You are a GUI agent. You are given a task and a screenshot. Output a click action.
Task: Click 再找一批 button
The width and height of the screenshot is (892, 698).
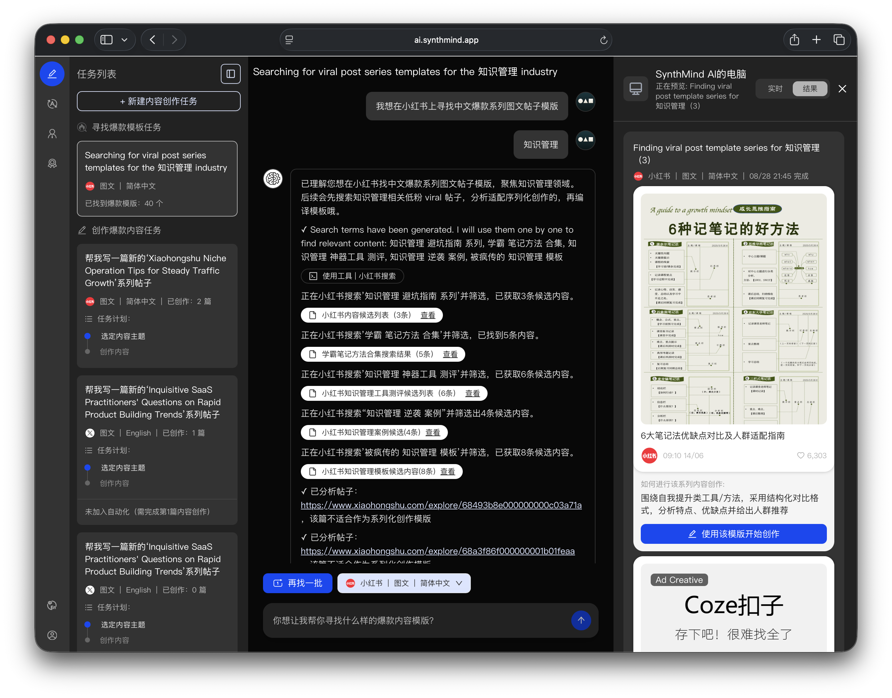pos(297,583)
